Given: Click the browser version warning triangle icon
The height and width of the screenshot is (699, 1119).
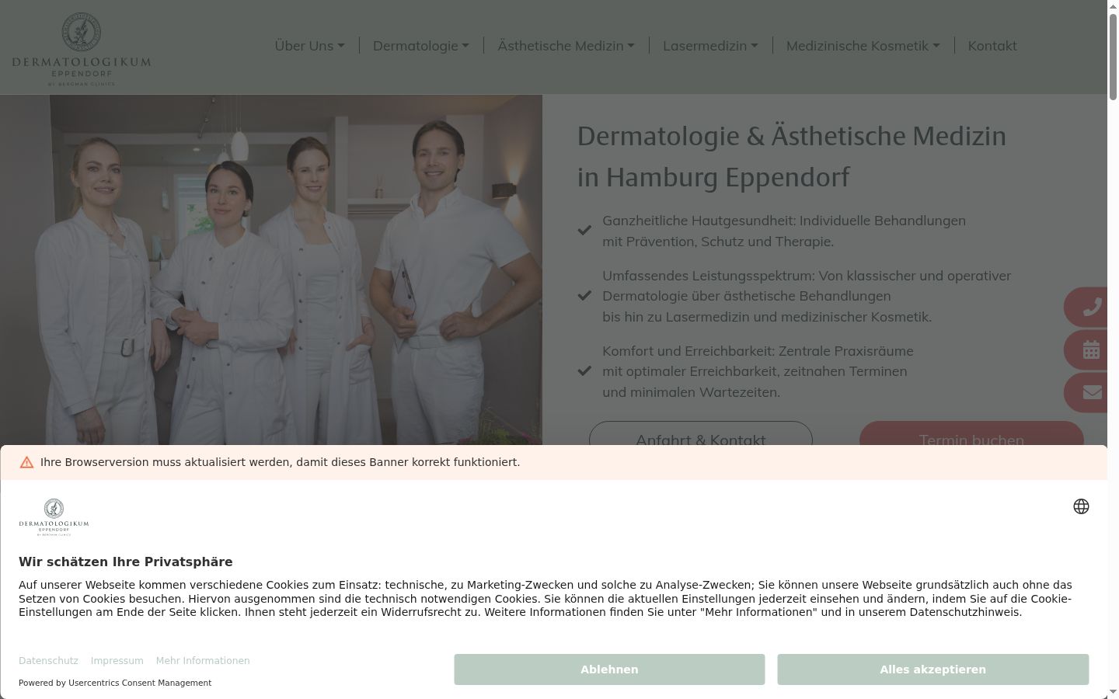Looking at the screenshot, I should pos(26,462).
